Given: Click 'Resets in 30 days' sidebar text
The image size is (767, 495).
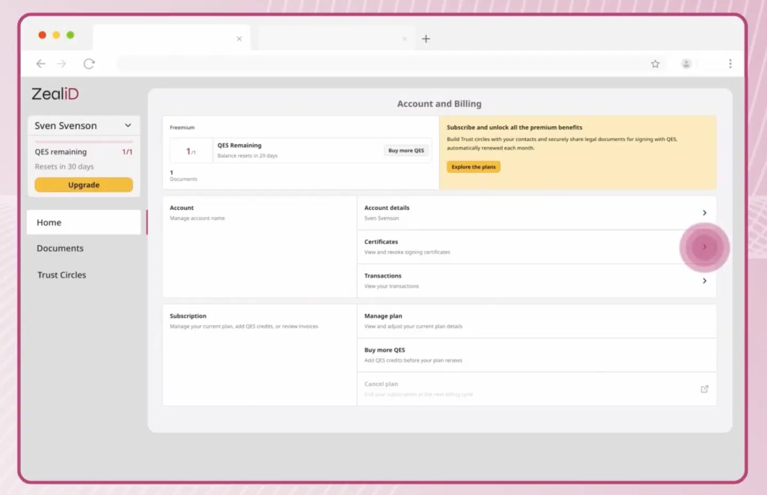Looking at the screenshot, I should coord(64,167).
